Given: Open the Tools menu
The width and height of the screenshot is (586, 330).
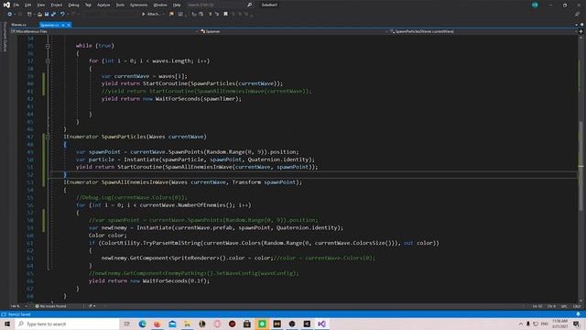Looking at the screenshot, I should (120, 5).
